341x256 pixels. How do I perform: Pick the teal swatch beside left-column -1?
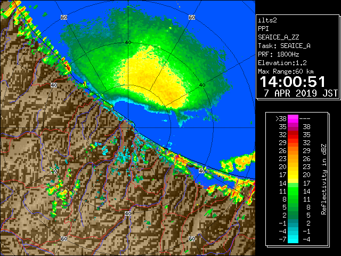coord(293,223)
